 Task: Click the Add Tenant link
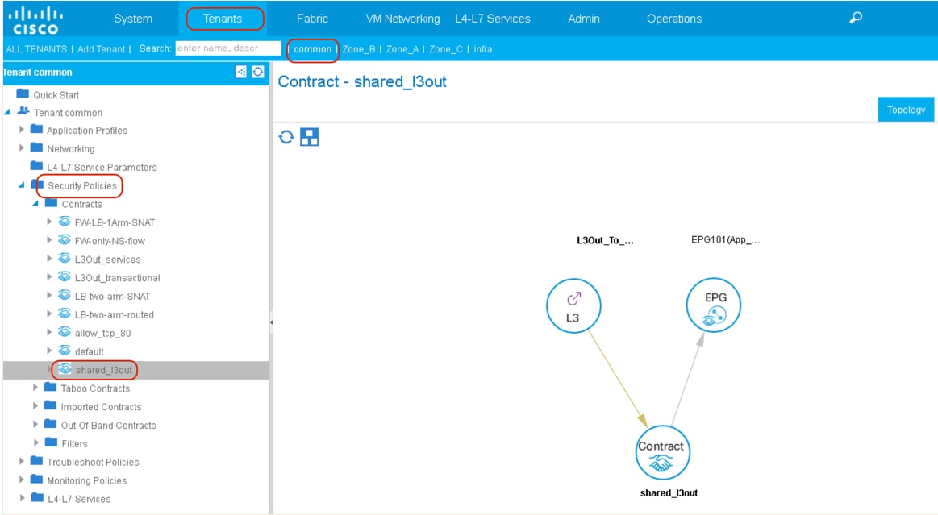101,49
